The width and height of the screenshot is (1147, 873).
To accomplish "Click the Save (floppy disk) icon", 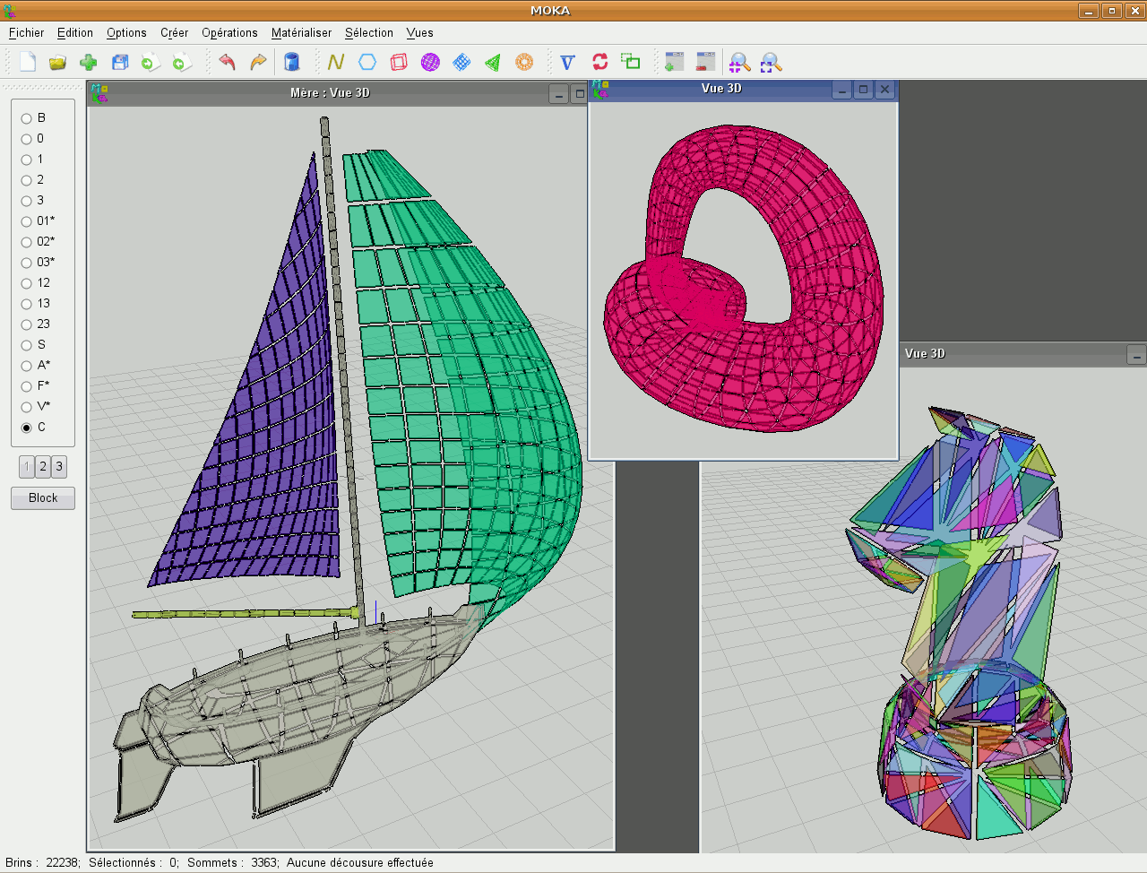I will tap(120, 62).
